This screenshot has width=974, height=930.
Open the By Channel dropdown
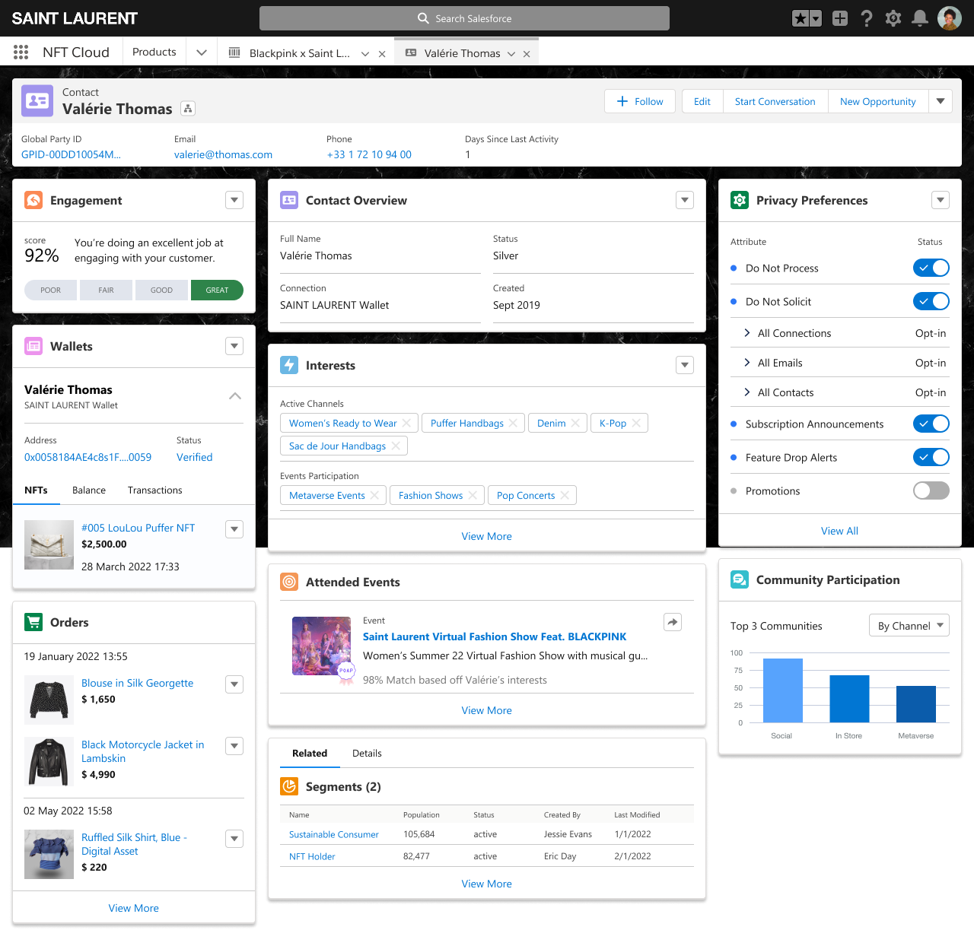click(x=909, y=625)
